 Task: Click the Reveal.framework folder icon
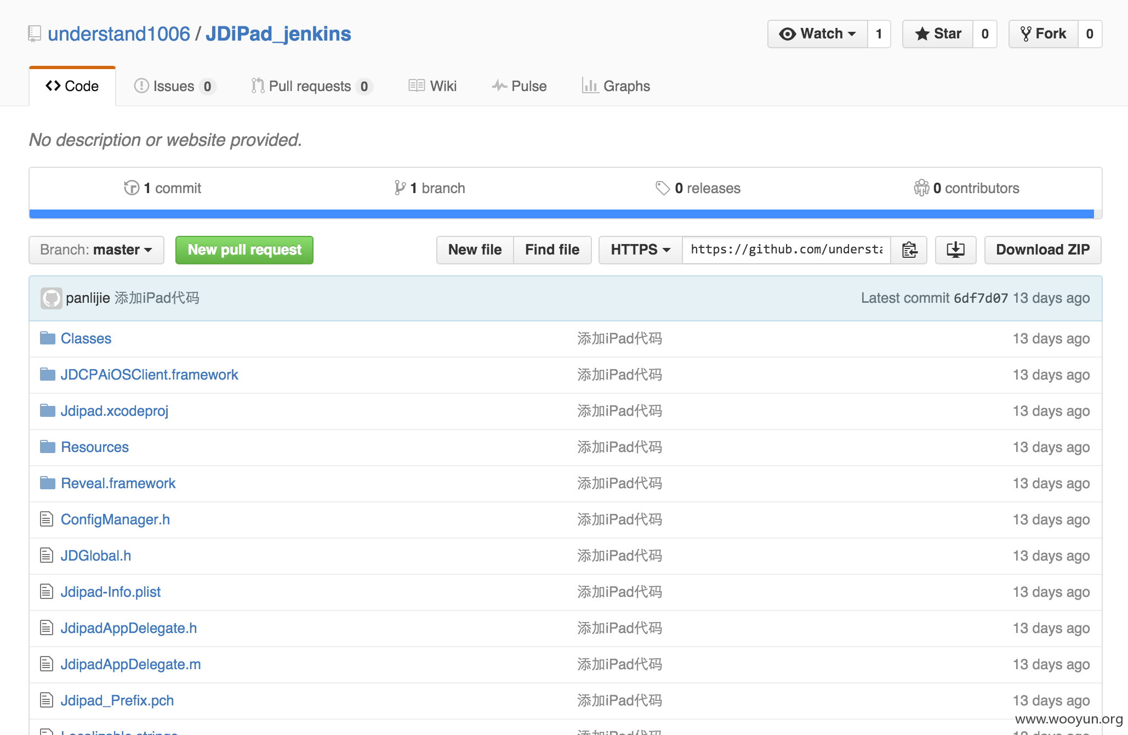[48, 483]
